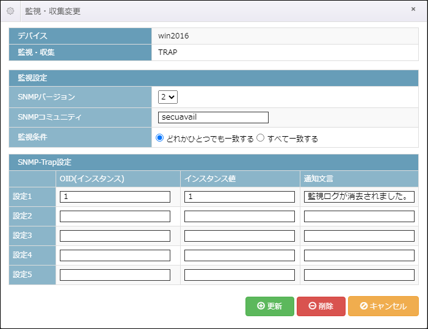428x329 pixels.
Task: Click the 設定5 OID(インスタンス) input field
Action: click(115, 275)
